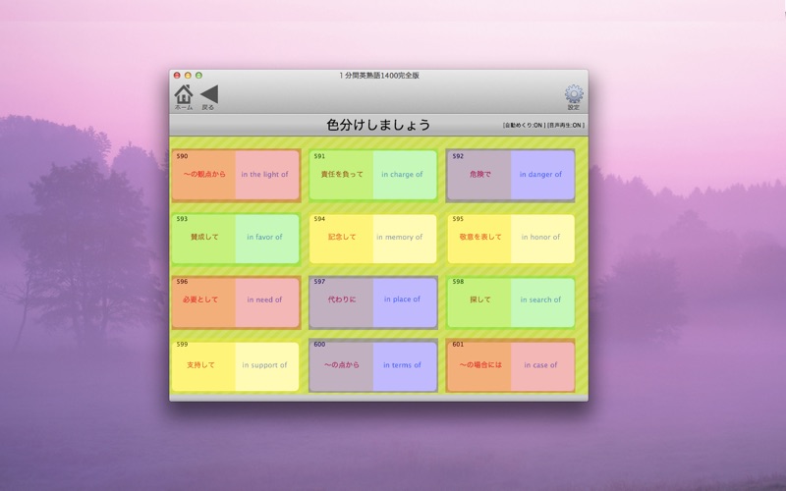
Task: Click the card number 600 label
Action: (319, 345)
